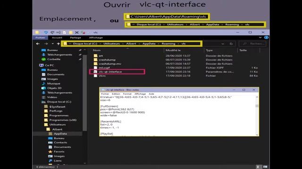
Task: Switch to the Affichage ribbon tab
Action: pos(96,38)
